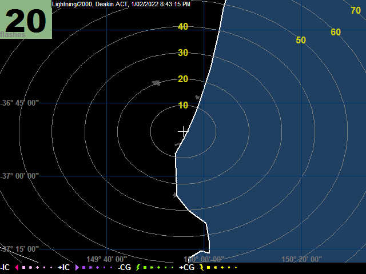The width and height of the screenshot is (366, 274).
Task: Click the white crosshair at map center
Action: tap(182, 131)
